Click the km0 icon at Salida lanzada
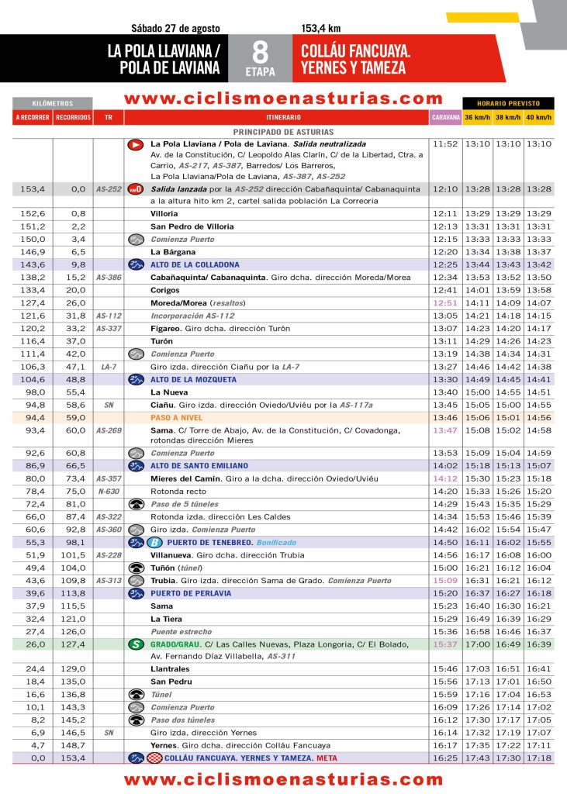567x794 pixels. tap(135, 189)
